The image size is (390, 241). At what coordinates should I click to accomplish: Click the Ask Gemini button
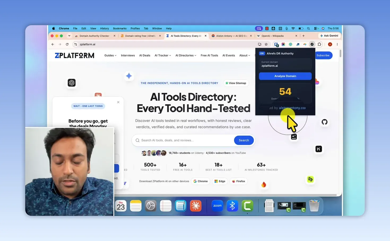pyautogui.click(x=329, y=36)
